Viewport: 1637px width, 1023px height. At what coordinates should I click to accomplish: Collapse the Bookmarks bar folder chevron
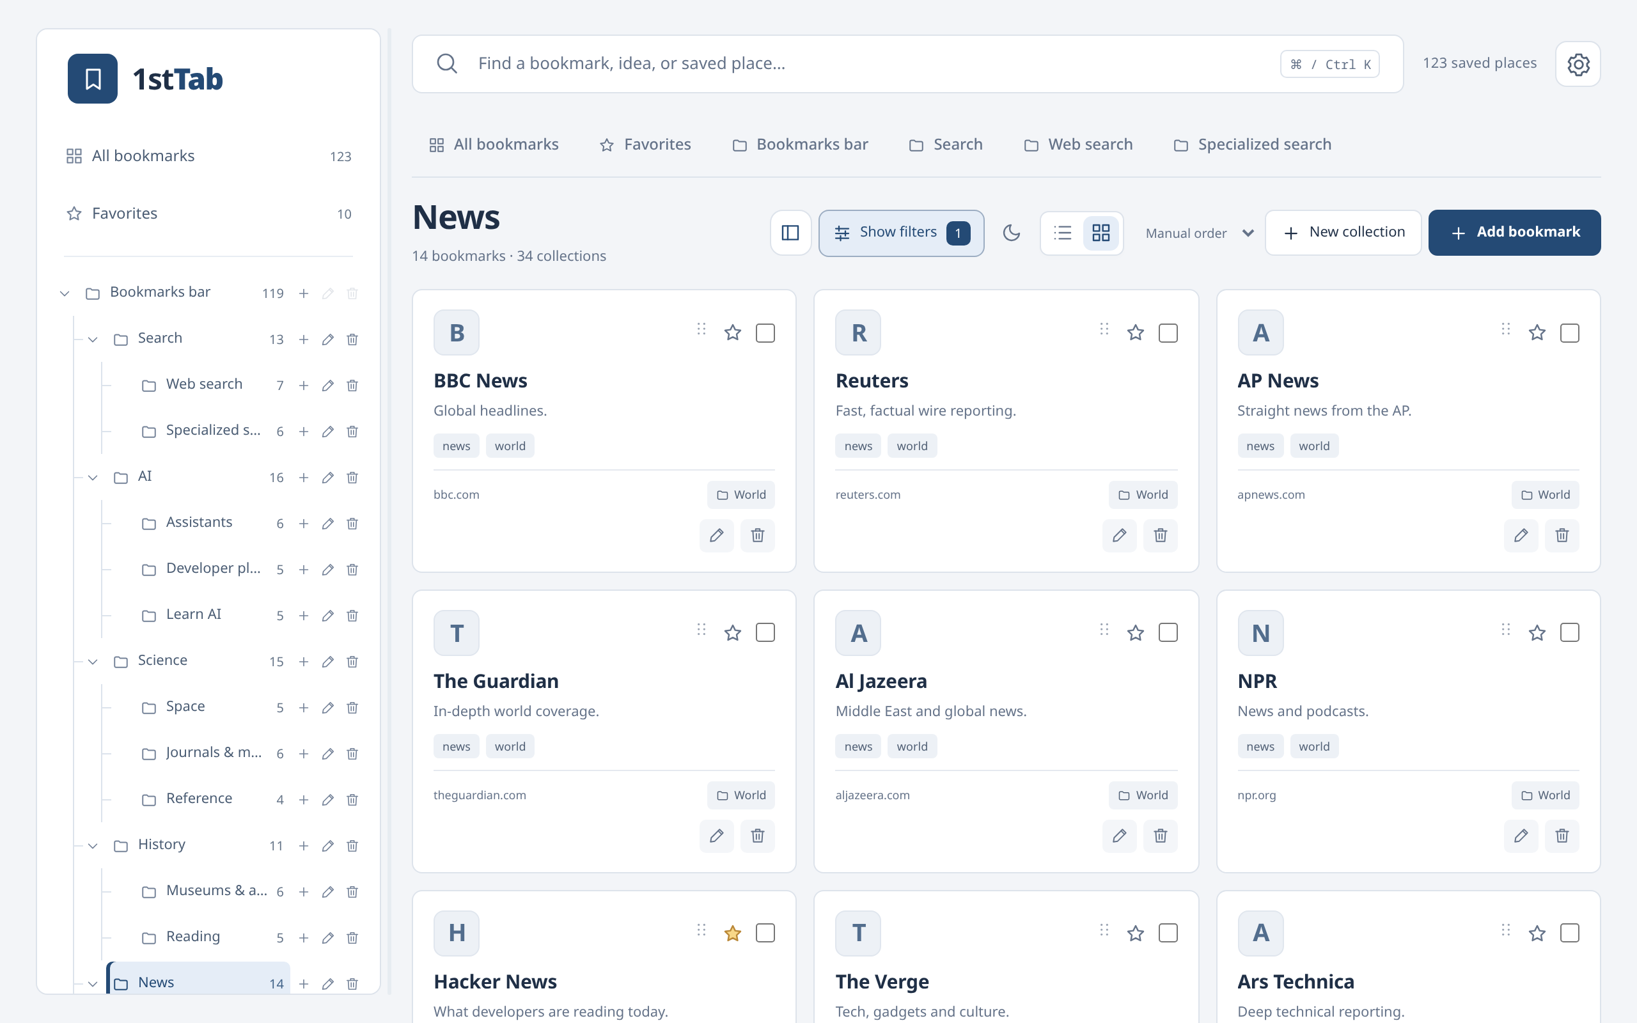pos(64,293)
